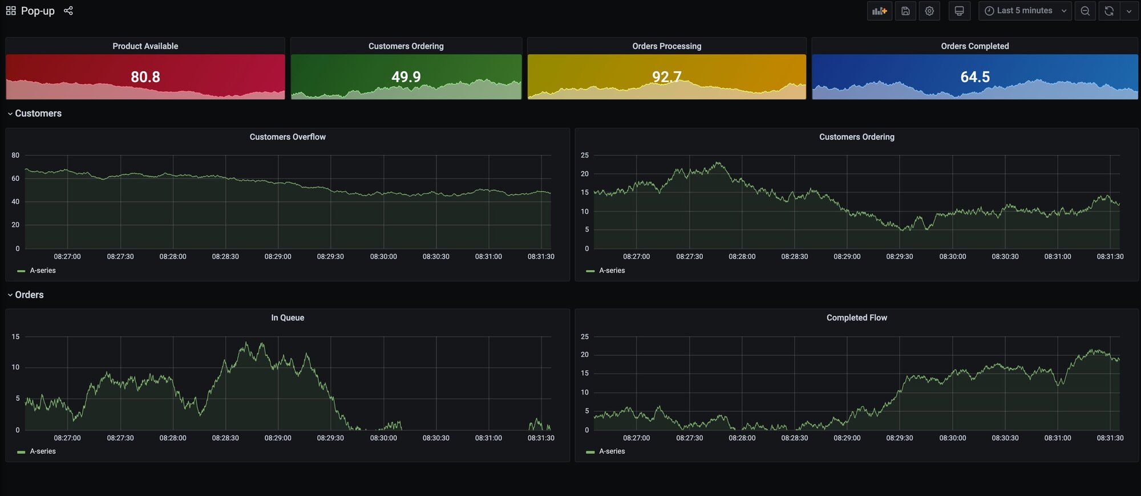1141x496 pixels.
Task: Save the dashboard with the disk icon
Action: (905, 11)
